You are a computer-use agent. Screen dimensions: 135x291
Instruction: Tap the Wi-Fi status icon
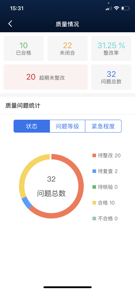(116, 8)
